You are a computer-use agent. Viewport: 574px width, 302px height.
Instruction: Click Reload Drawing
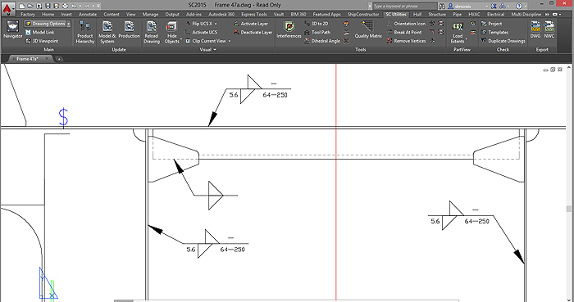(x=152, y=32)
